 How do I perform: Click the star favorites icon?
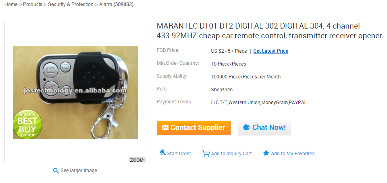[x=266, y=153]
